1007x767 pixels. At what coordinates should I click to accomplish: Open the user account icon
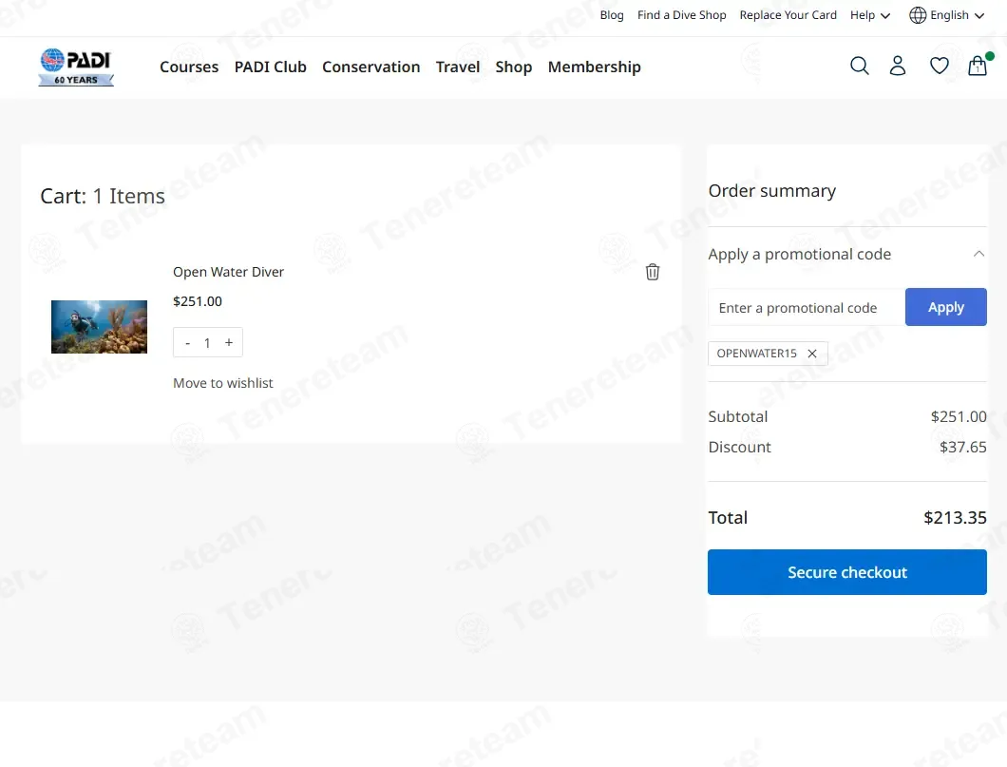(x=898, y=67)
